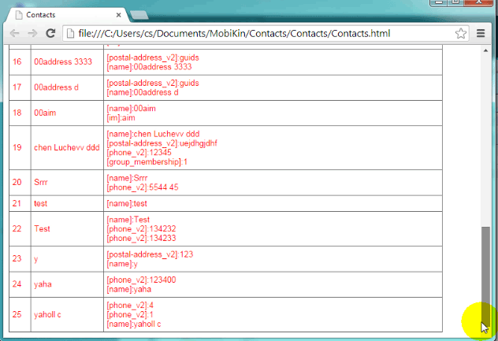Click '[name]:y' detail text
The width and height of the screenshot is (498, 341).
click(x=122, y=264)
